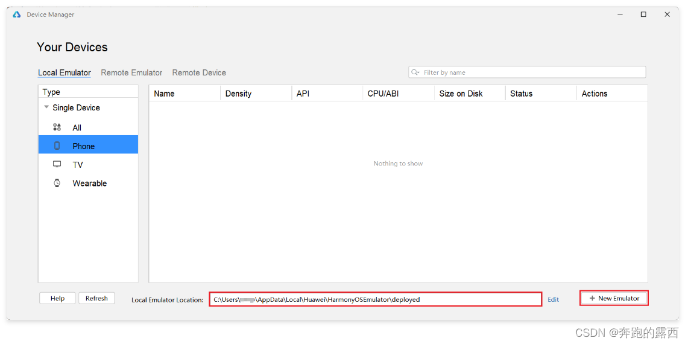Click the CPU/ABI column header
688x344 pixels.
[399, 94]
